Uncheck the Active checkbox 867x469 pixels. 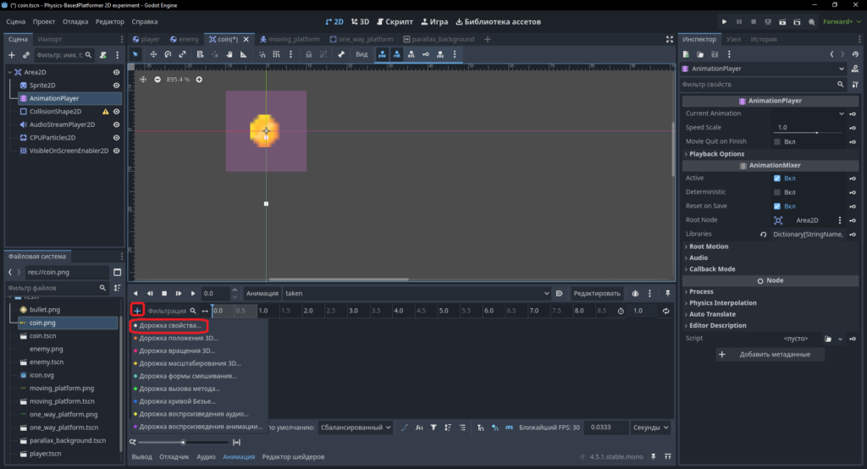tap(777, 178)
